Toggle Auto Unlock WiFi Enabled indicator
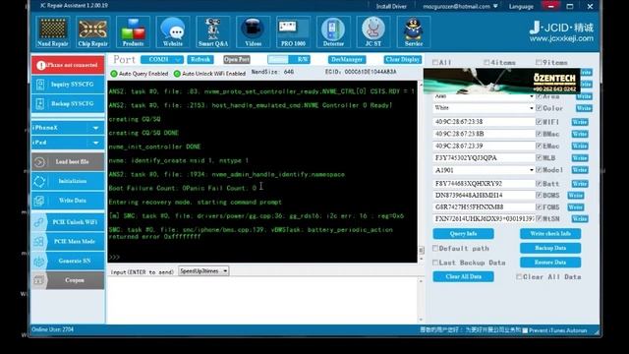Image resolution: width=629 pixels, height=354 pixels. pyautogui.click(x=177, y=74)
